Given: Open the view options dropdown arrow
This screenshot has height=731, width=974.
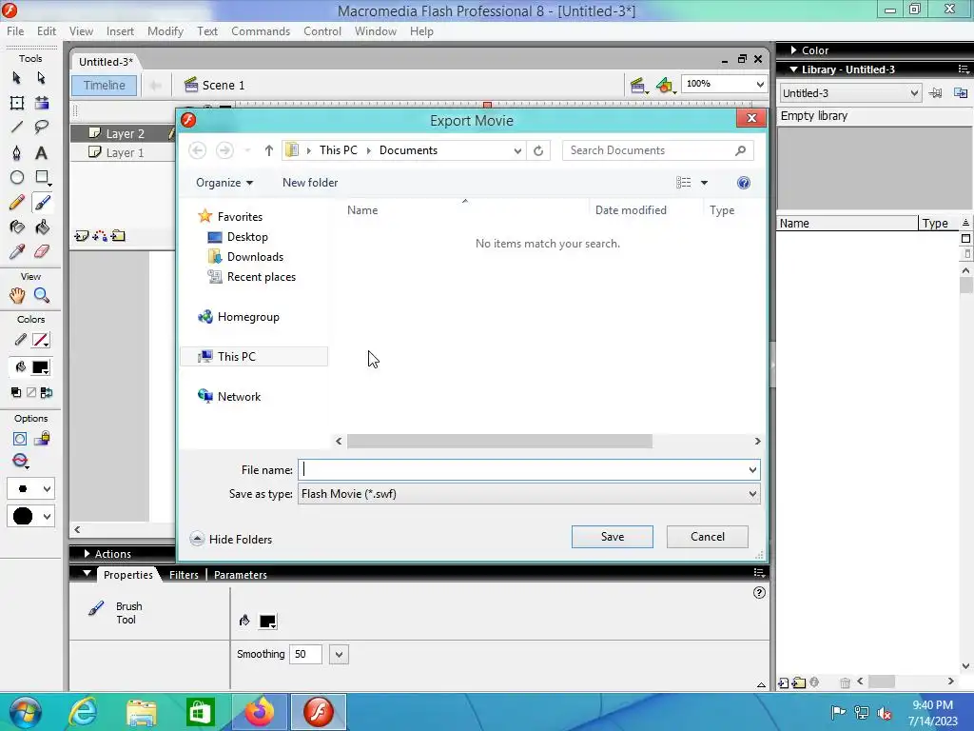Looking at the screenshot, I should point(704,183).
